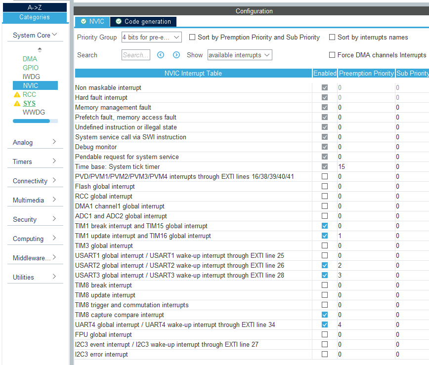The width and height of the screenshot is (429, 365).
Task: Enable TIM3 global interrupt checkbox
Action: point(325,245)
